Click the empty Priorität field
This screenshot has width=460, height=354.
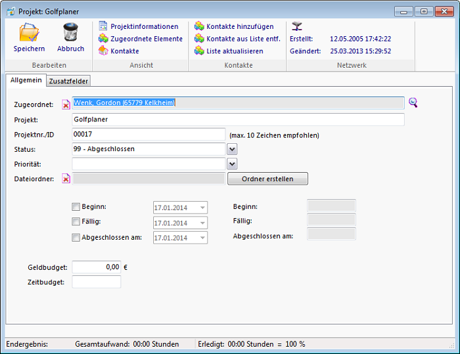tap(149, 164)
